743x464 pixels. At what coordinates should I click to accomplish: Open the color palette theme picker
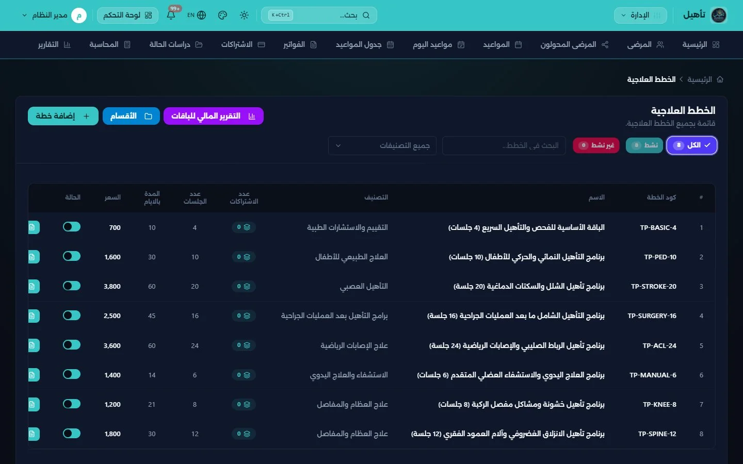click(223, 15)
